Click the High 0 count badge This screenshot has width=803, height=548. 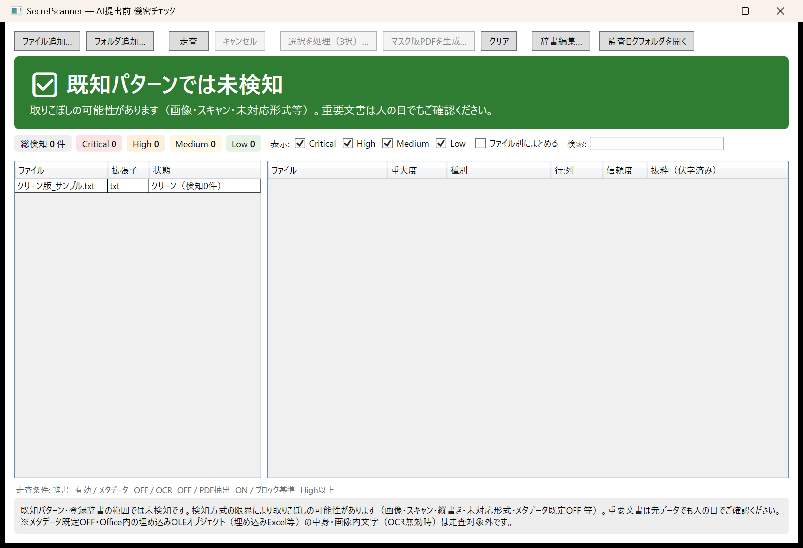[x=146, y=144]
